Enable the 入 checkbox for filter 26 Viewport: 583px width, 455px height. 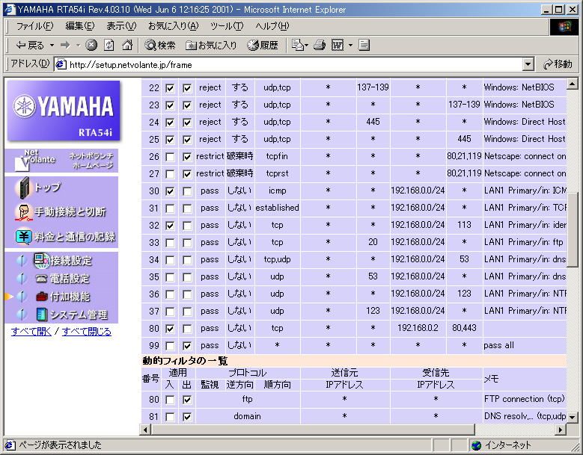click(x=170, y=156)
